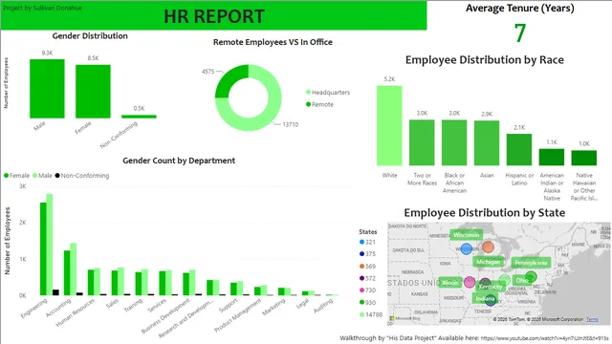Image resolution: width=612 pixels, height=344 pixels.
Task: Select the 14788 entry in the States legend
Action: [x=371, y=314]
